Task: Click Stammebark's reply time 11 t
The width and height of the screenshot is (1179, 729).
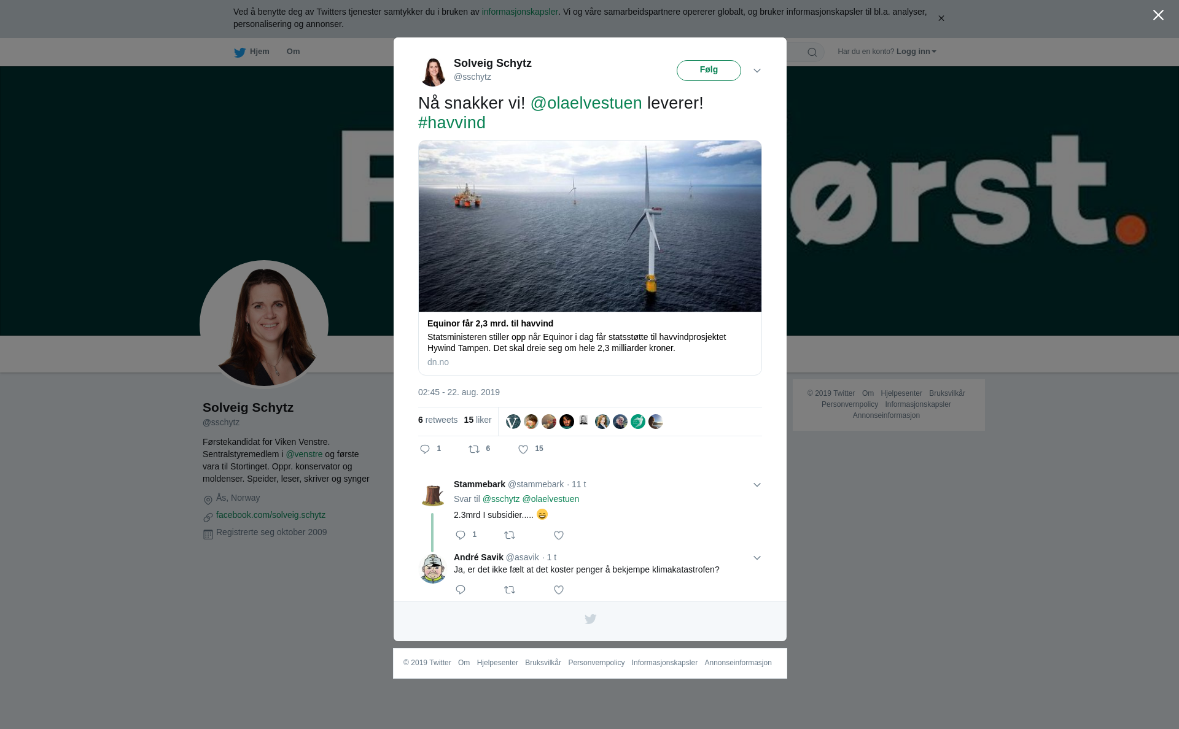Action: 578,484
